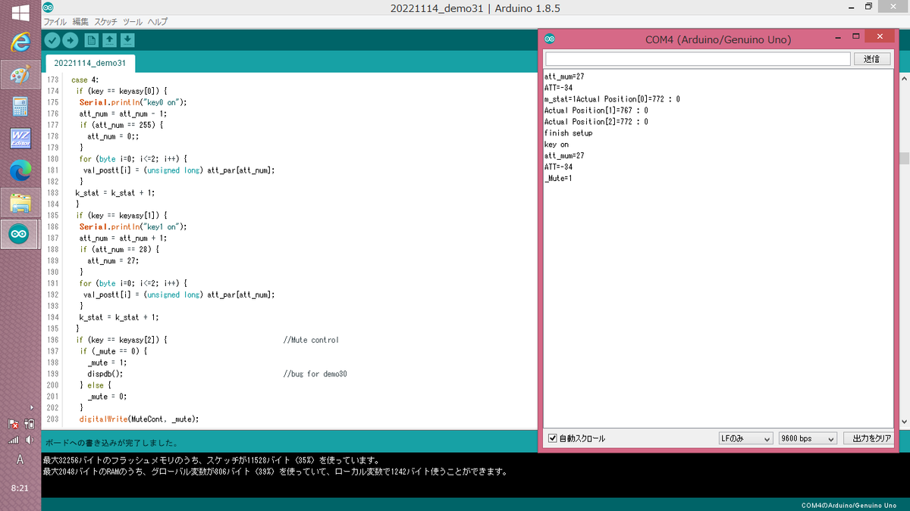Create a new sketch with toolbar icon

pos(91,40)
